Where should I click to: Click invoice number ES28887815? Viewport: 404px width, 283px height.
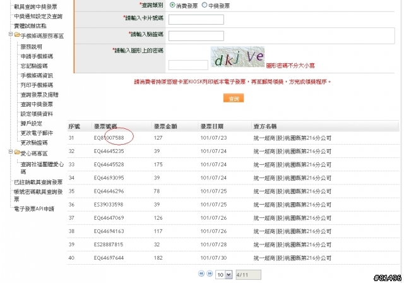click(109, 244)
